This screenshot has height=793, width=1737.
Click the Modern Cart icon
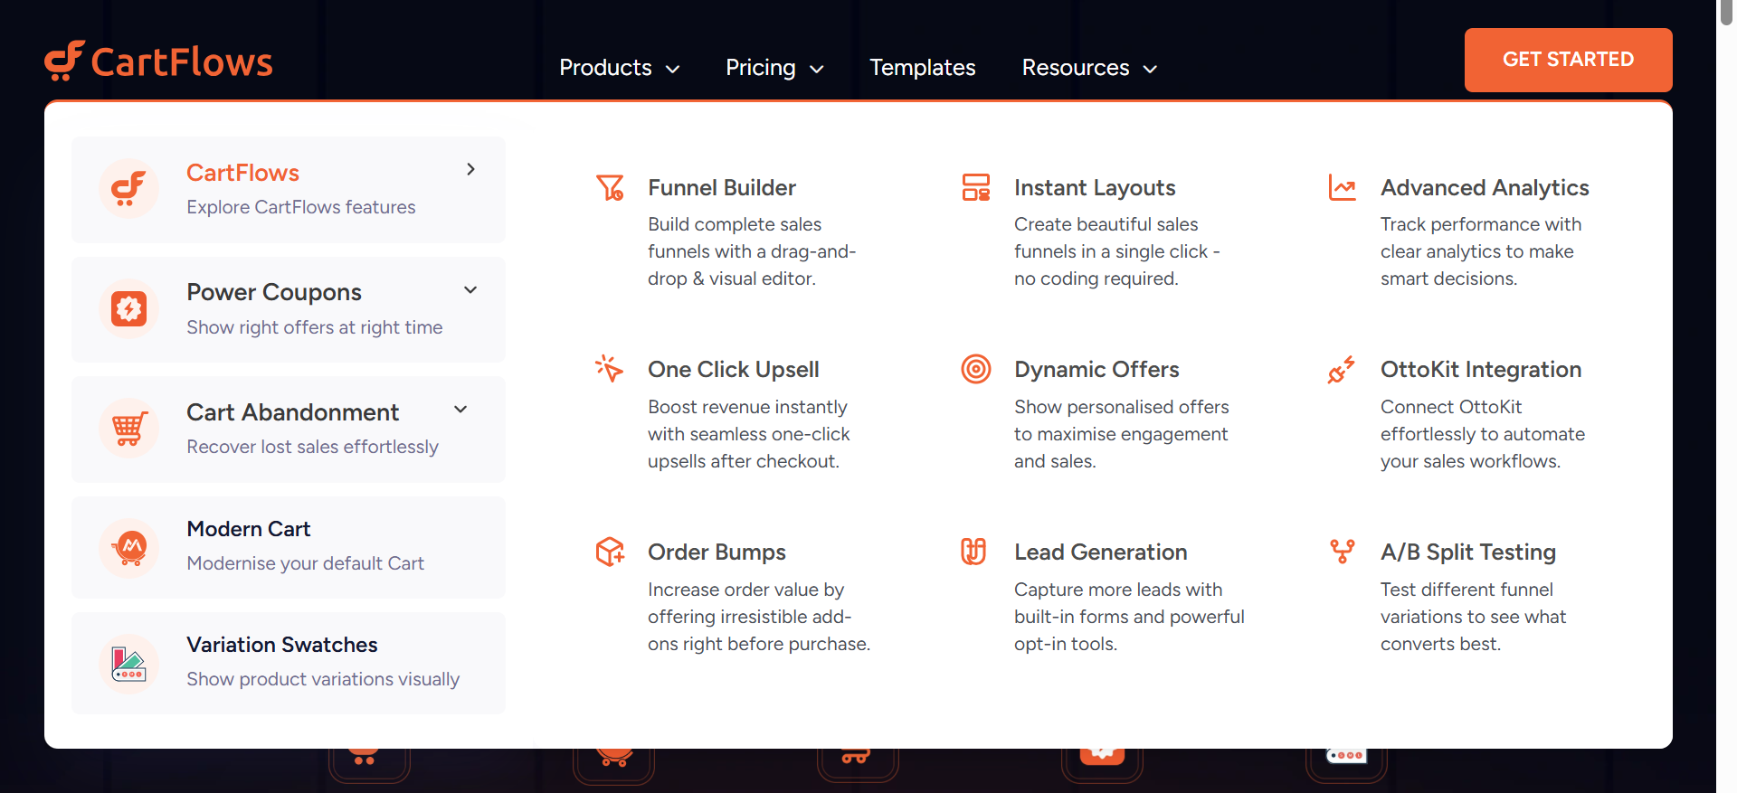pos(128,547)
